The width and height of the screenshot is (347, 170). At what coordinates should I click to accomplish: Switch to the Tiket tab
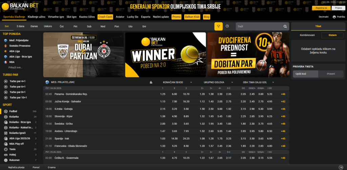click(318, 26)
